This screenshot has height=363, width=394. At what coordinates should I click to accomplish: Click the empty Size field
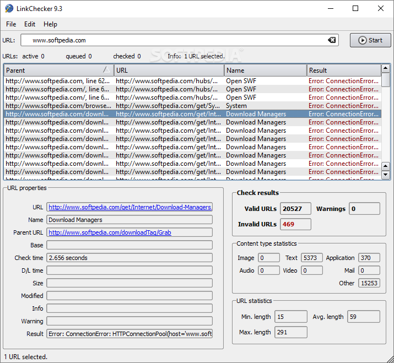click(x=129, y=283)
